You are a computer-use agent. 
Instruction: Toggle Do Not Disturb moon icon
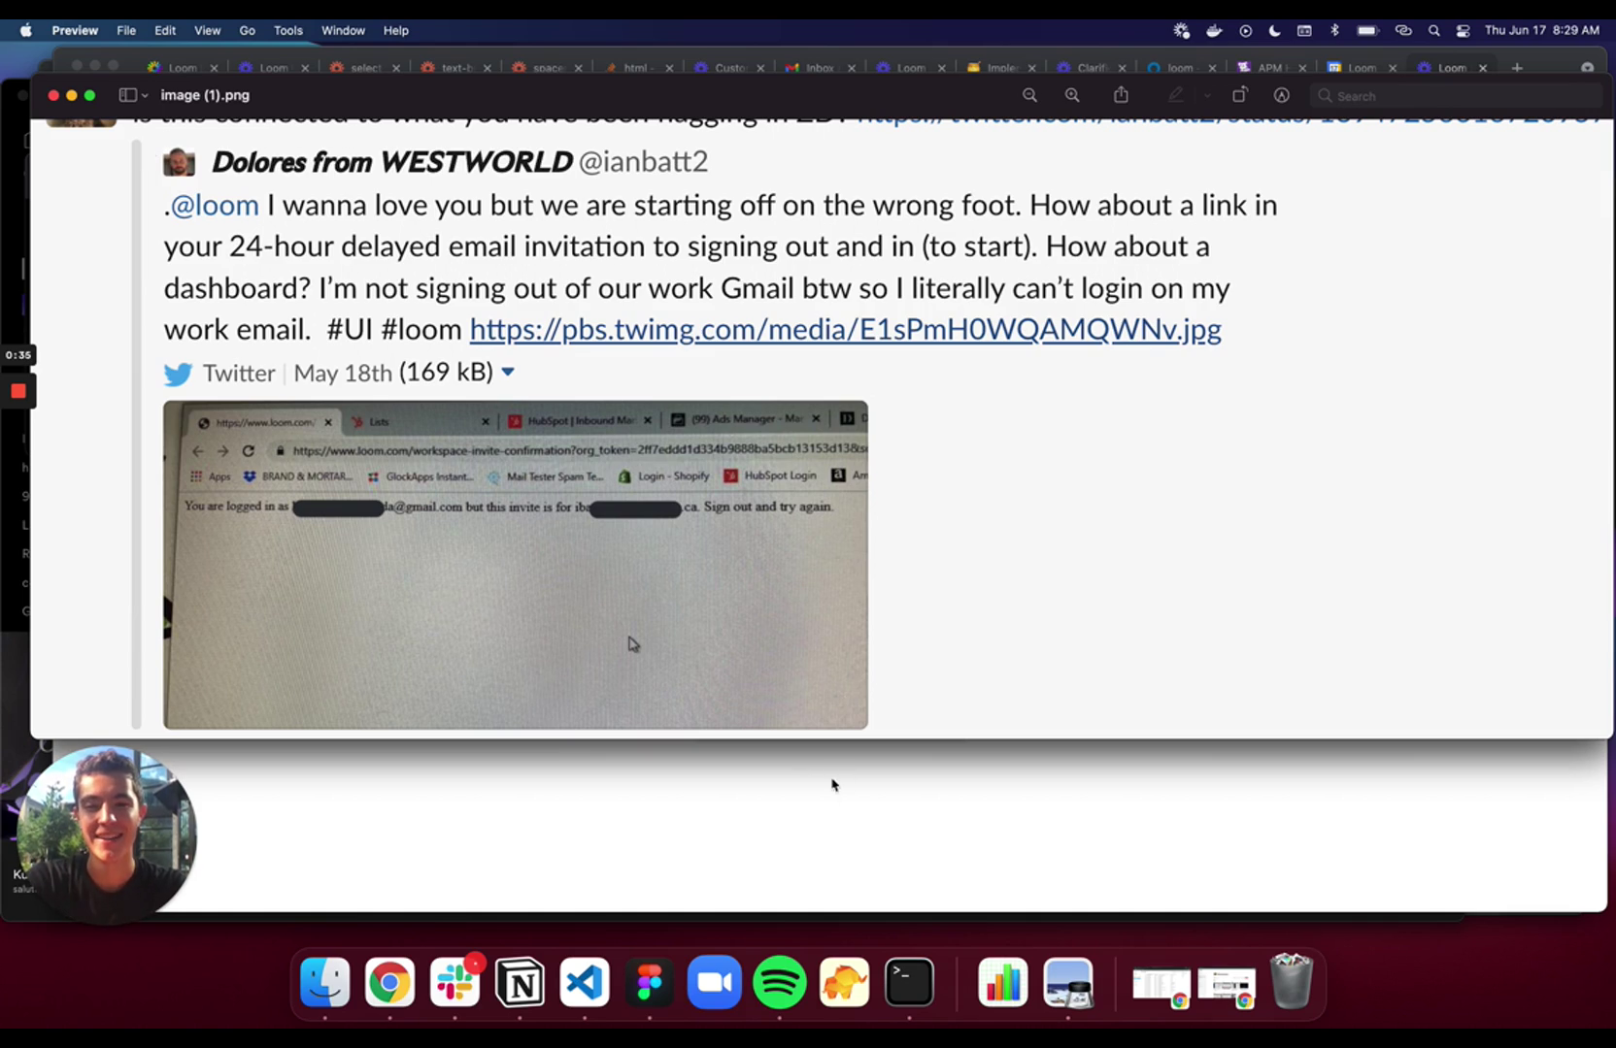point(1274,30)
